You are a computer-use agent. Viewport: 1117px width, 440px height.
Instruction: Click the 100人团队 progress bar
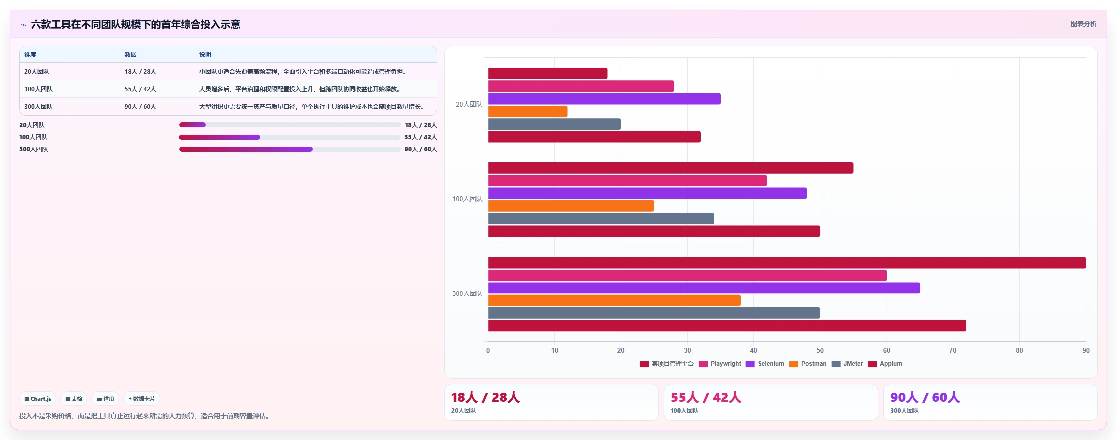pos(290,137)
